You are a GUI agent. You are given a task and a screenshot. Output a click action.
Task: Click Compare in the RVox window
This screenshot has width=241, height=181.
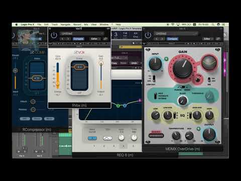(78, 39)
